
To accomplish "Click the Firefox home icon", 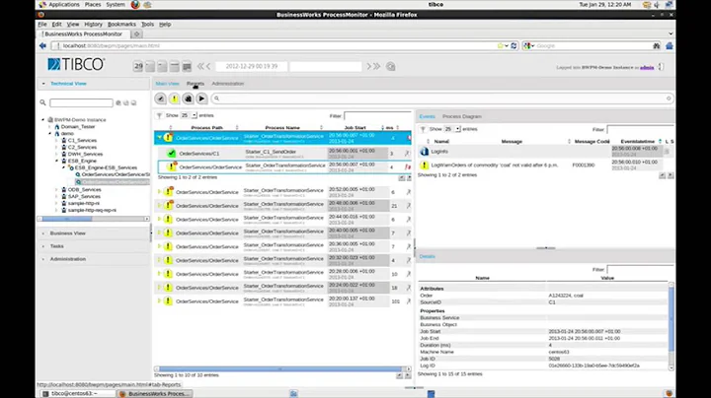I will click(x=670, y=45).
